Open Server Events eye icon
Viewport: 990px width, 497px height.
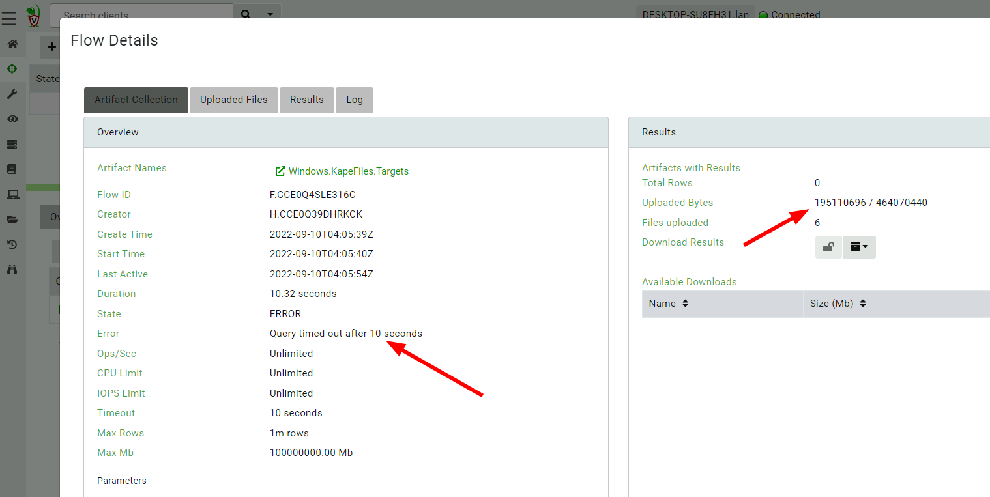[12, 119]
